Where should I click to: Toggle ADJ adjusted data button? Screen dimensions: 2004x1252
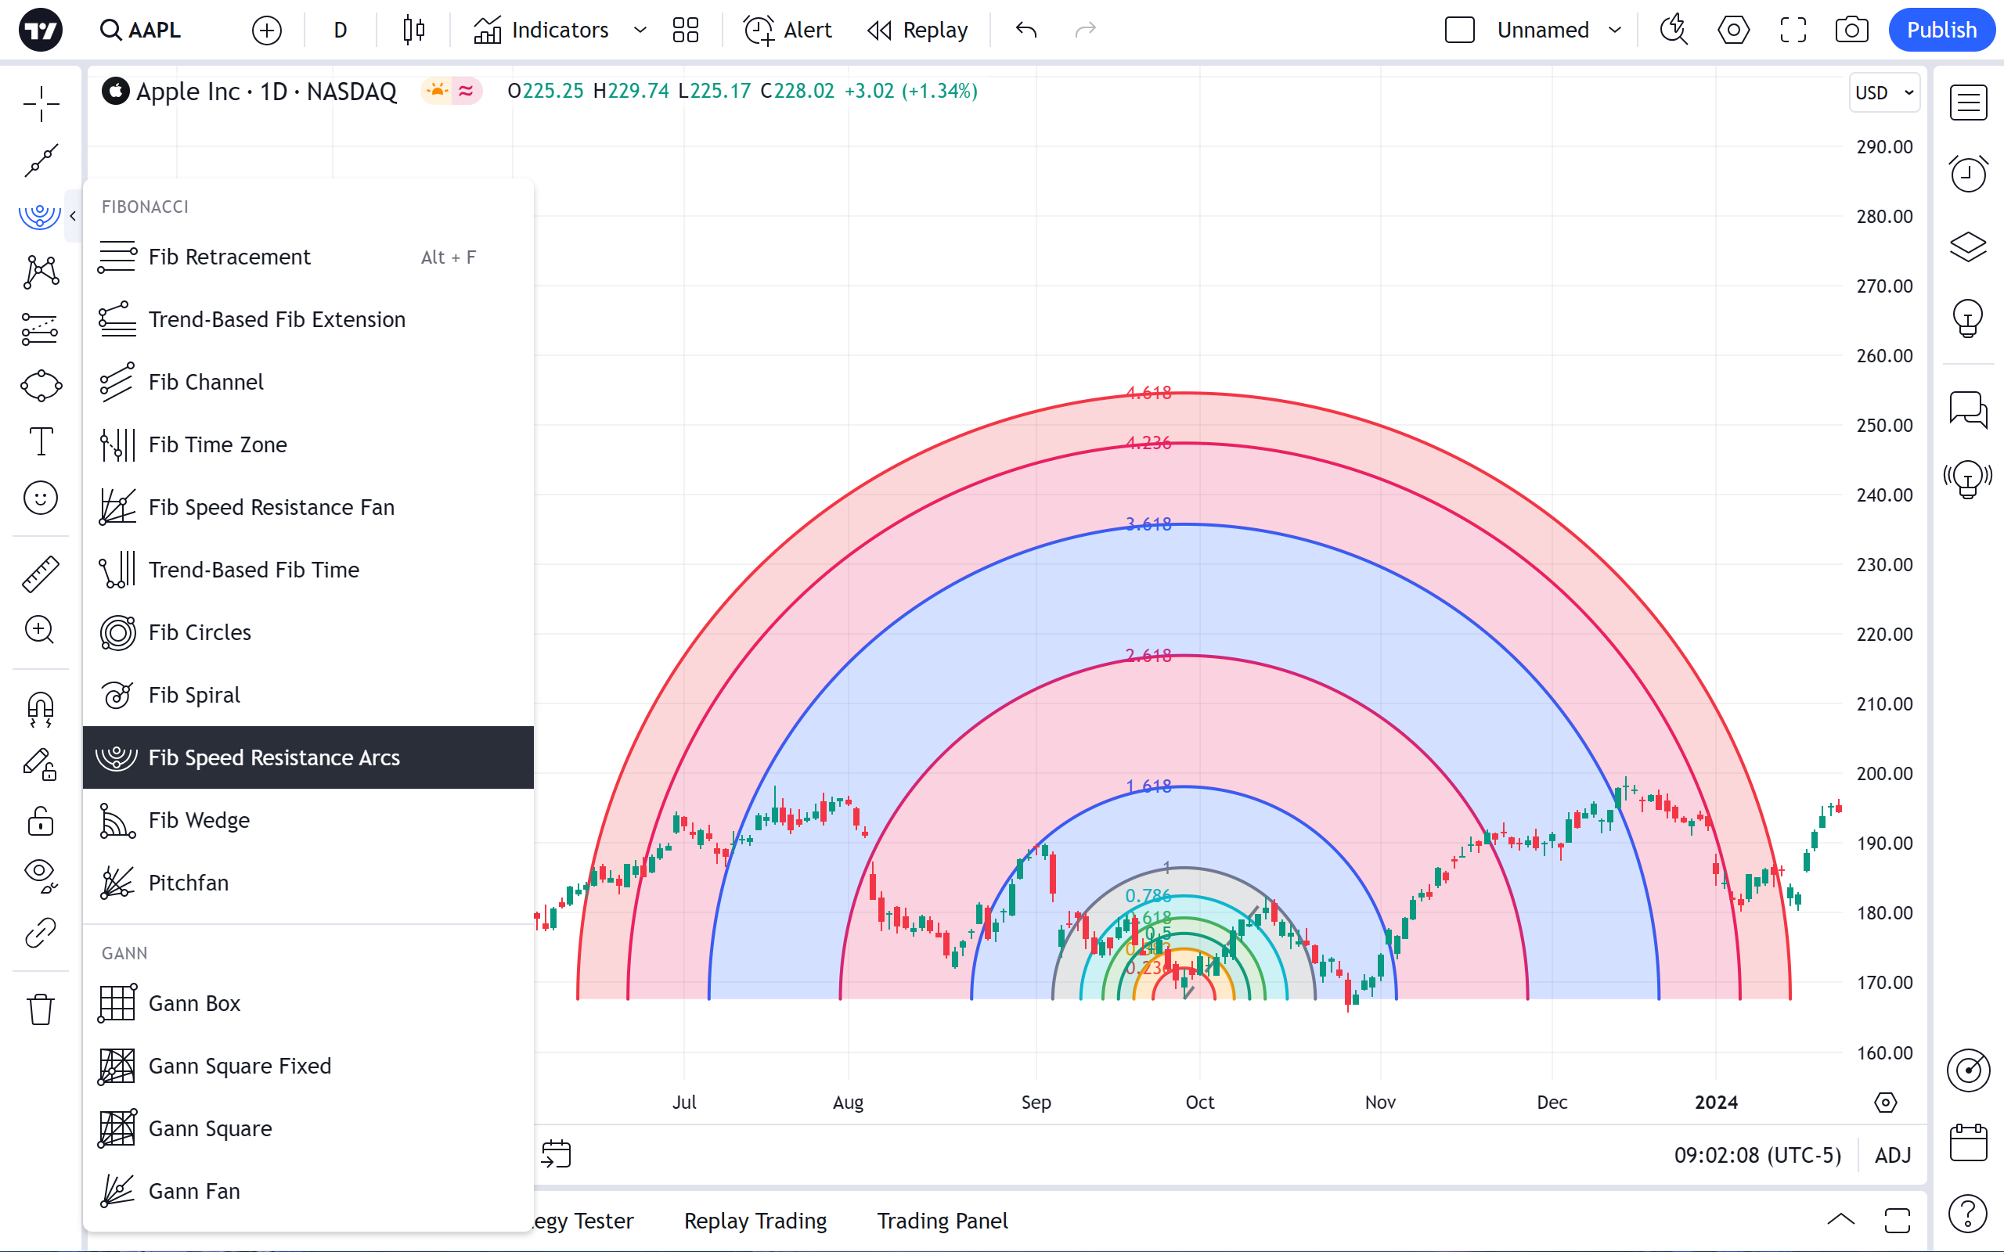pyautogui.click(x=1892, y=1155)
